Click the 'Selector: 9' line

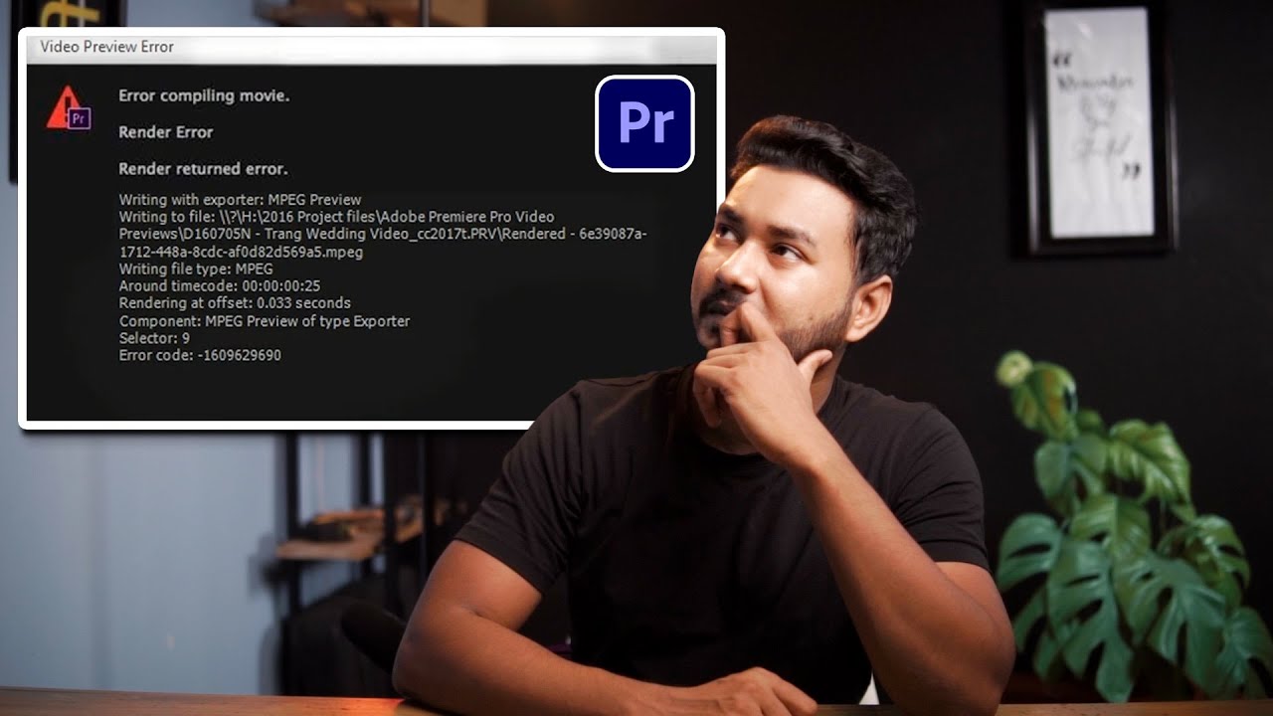[154, 338]
